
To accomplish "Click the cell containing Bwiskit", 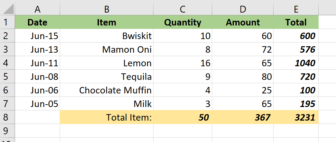I will pos(106,36).
